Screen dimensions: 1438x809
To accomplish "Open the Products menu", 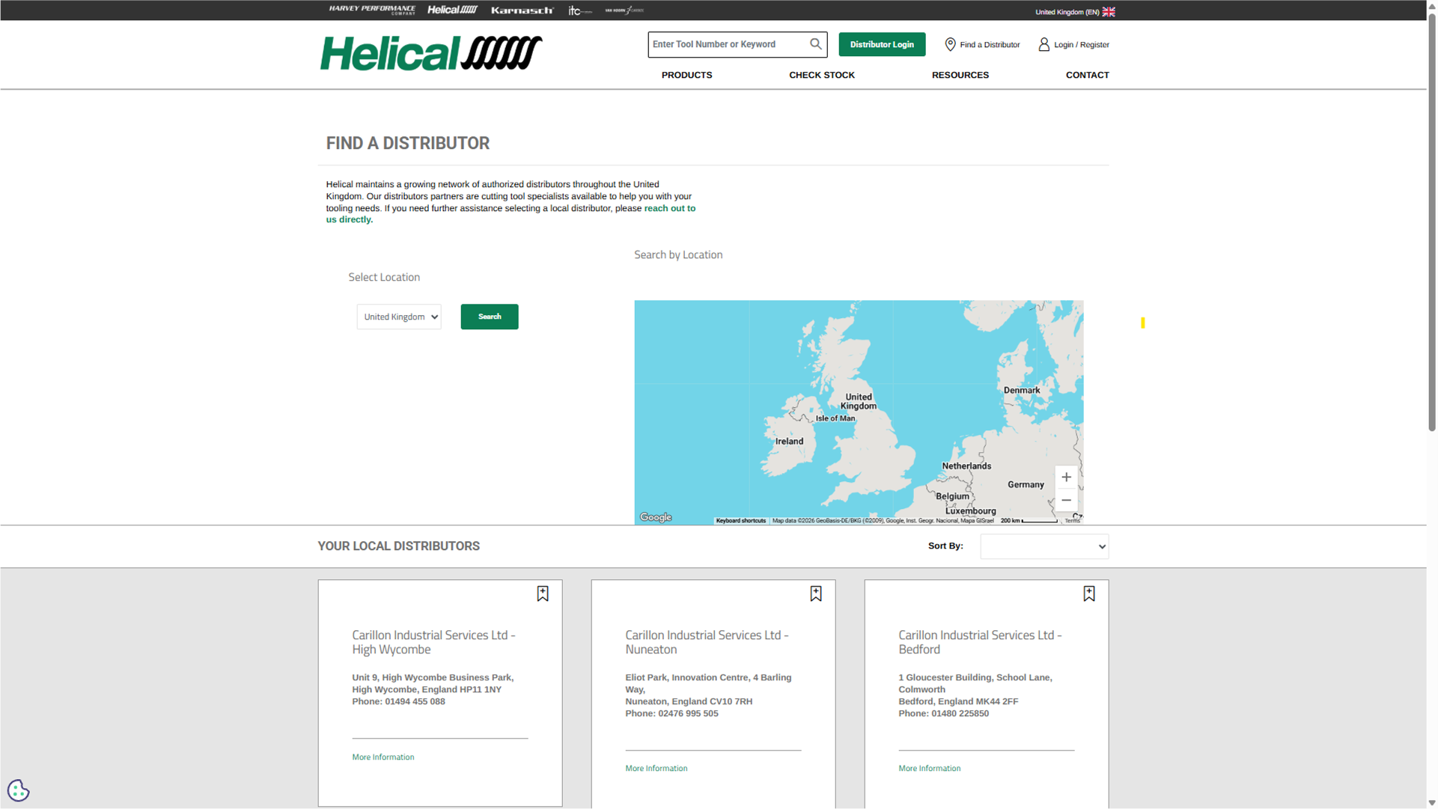I will [686, 75].
